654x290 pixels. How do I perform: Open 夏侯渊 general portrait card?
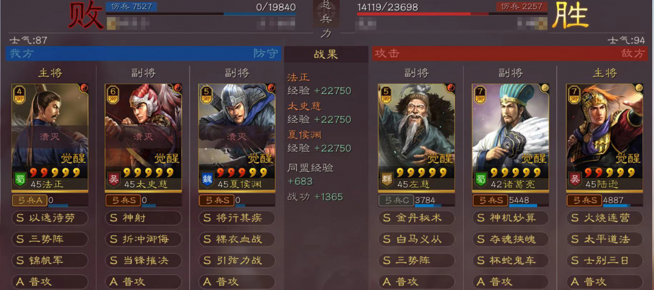coord(237,137)
